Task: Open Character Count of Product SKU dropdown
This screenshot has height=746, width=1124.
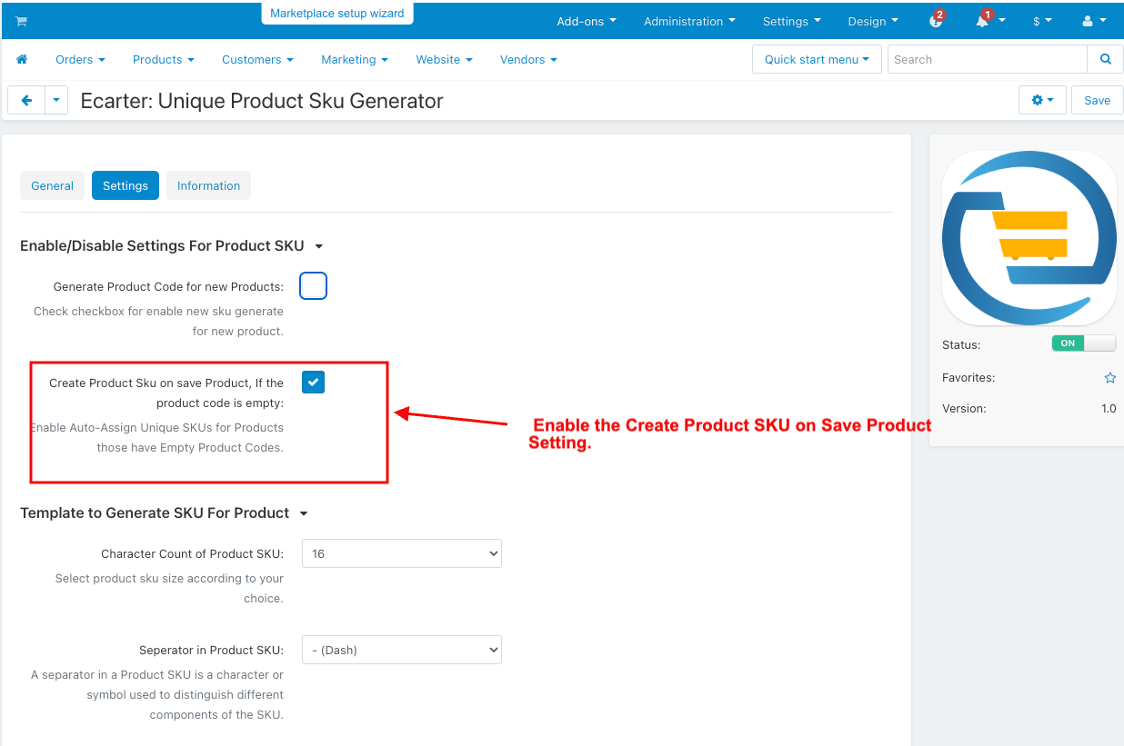Action: [x=402, y=553]
